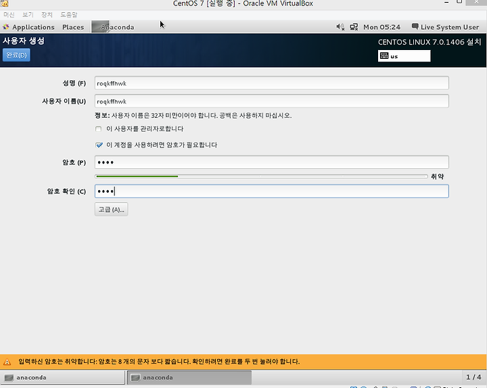The height and width of the screenshot is (388, 487).
Task: Click the '사용자 생성' heading
Action: click(x=24, y=41)
